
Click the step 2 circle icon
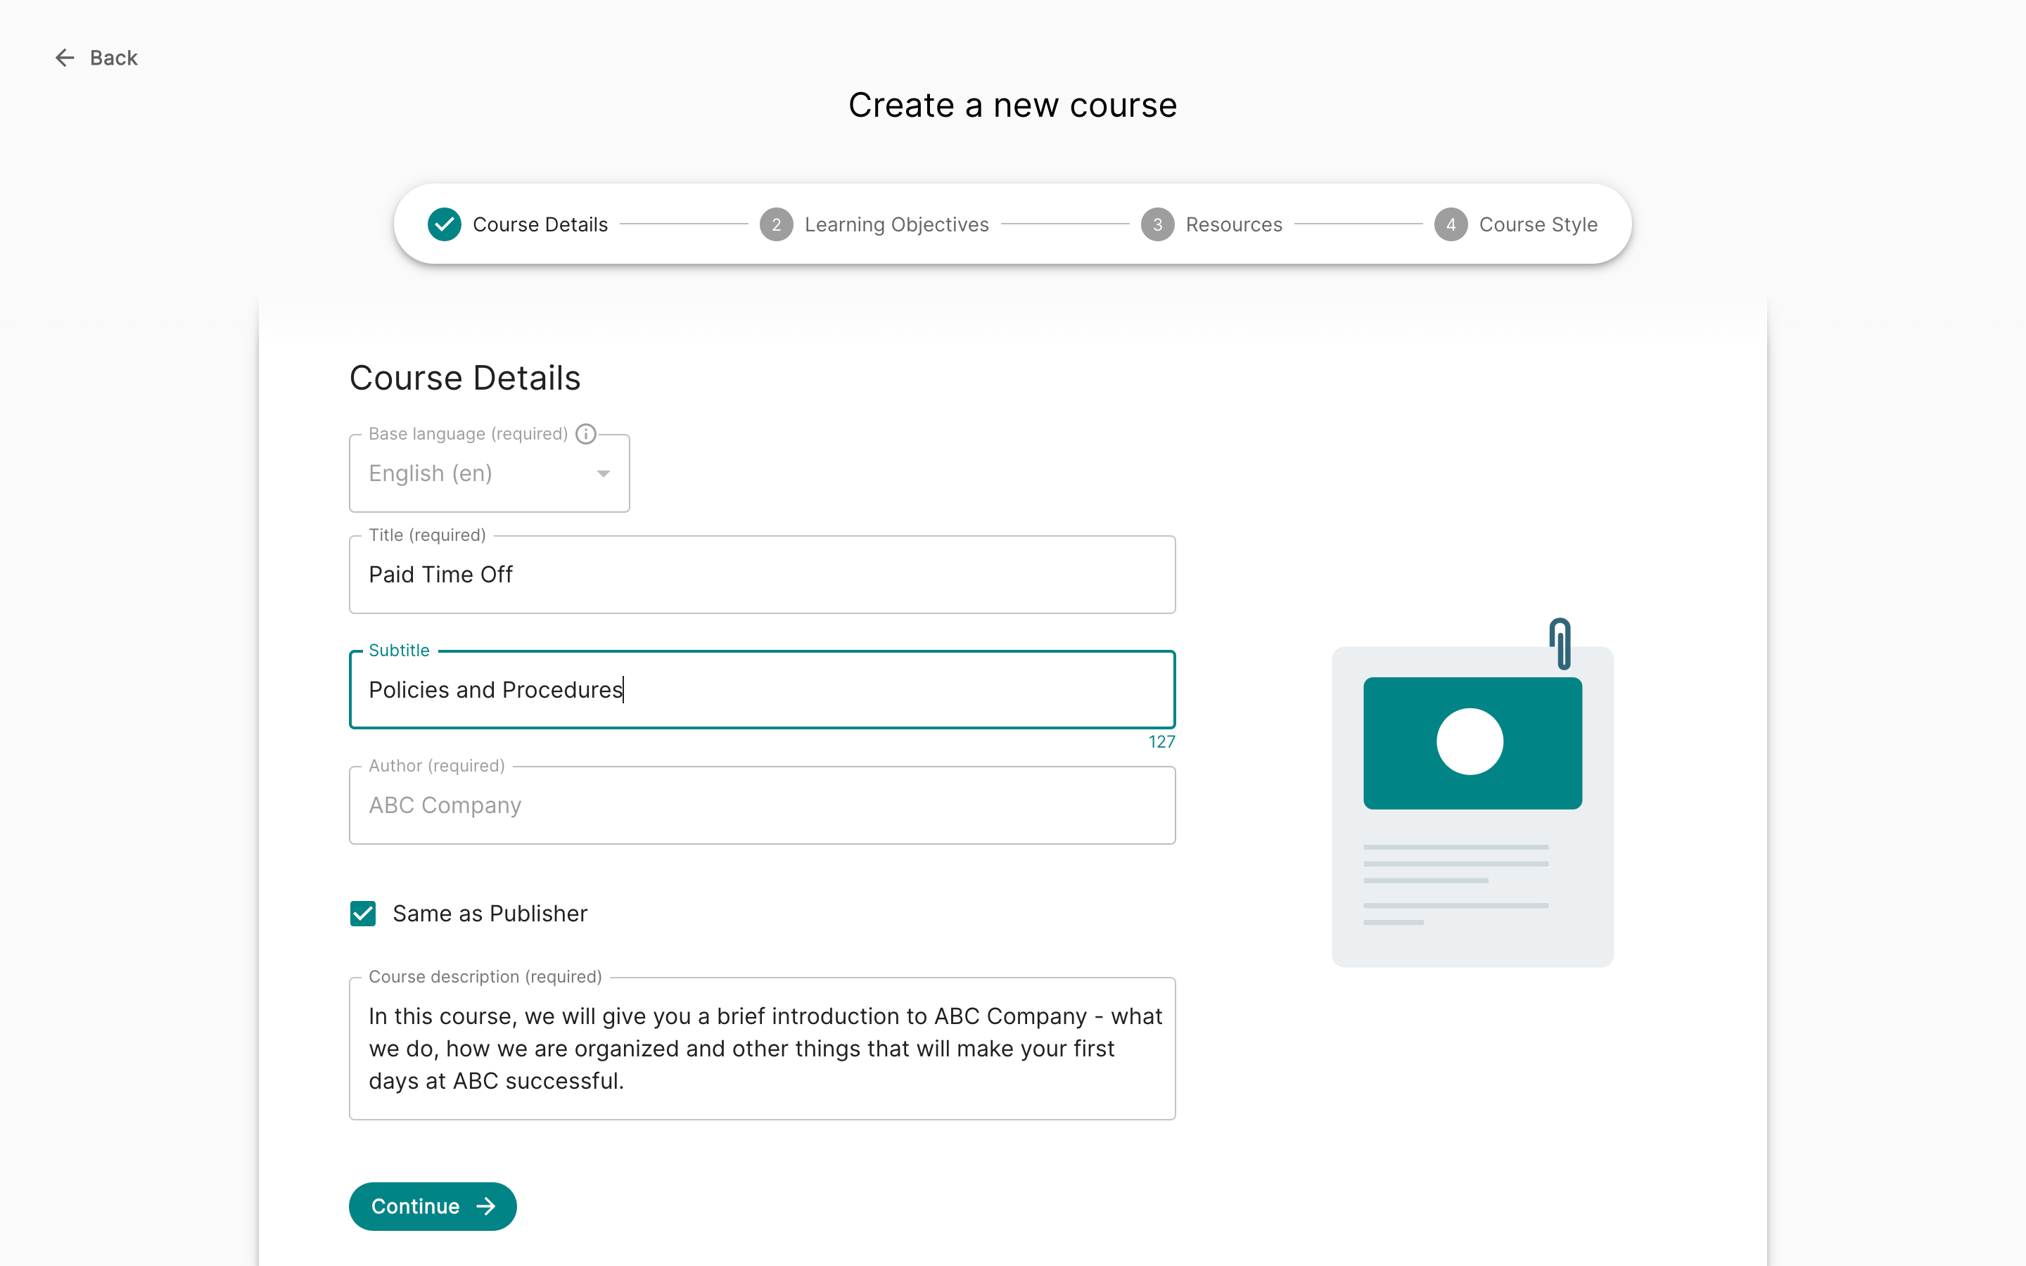776,224
